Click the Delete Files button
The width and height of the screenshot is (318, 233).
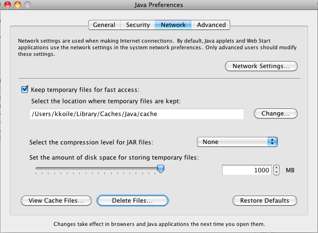132,201
